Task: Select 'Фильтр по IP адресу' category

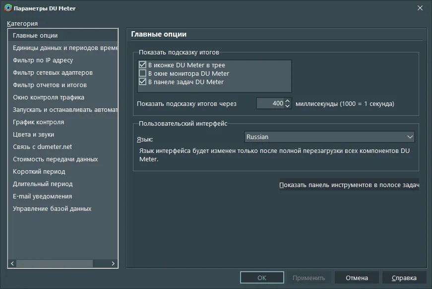Action: 43,60
